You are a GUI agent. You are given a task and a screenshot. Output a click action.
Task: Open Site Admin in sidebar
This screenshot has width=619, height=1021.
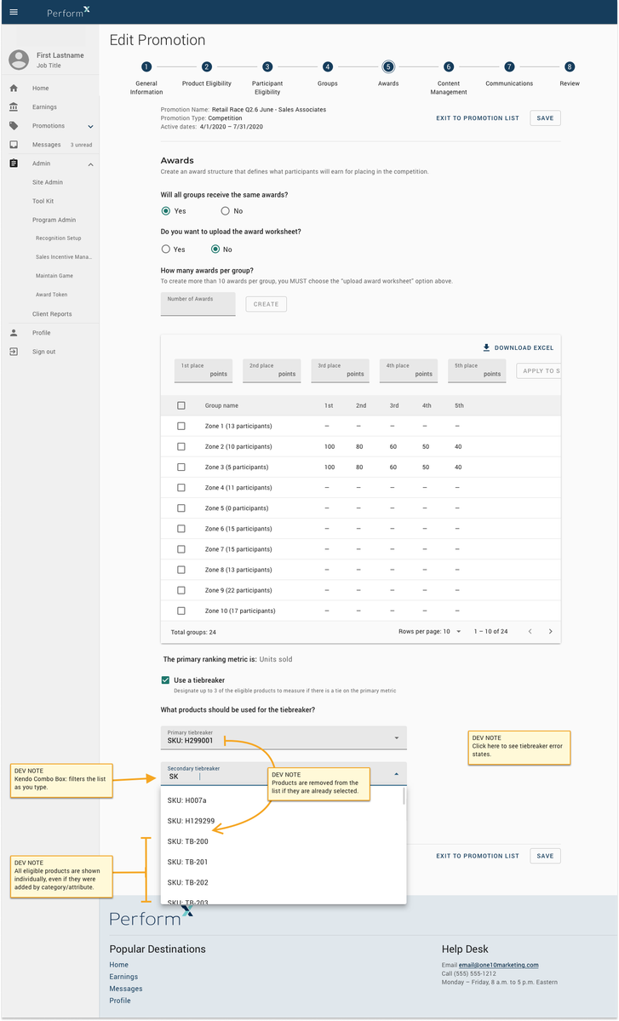coord(48,182)
